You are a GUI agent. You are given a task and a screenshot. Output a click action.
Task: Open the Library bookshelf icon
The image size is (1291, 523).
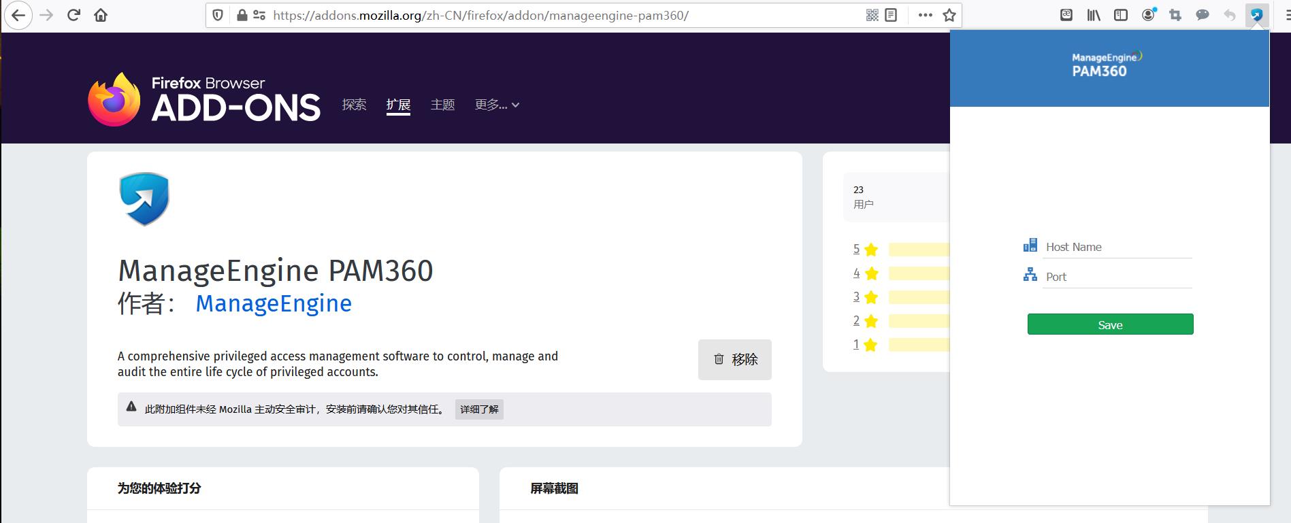pyautogui.click(x=1094, y=15)
